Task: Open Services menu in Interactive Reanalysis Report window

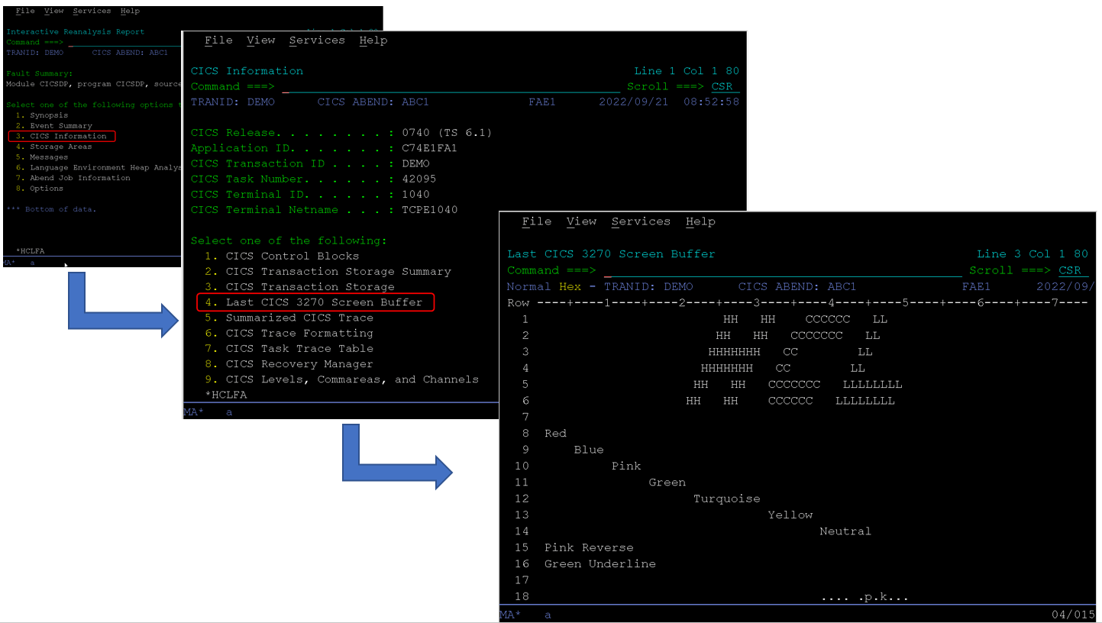Action: [x=92, y=11]
